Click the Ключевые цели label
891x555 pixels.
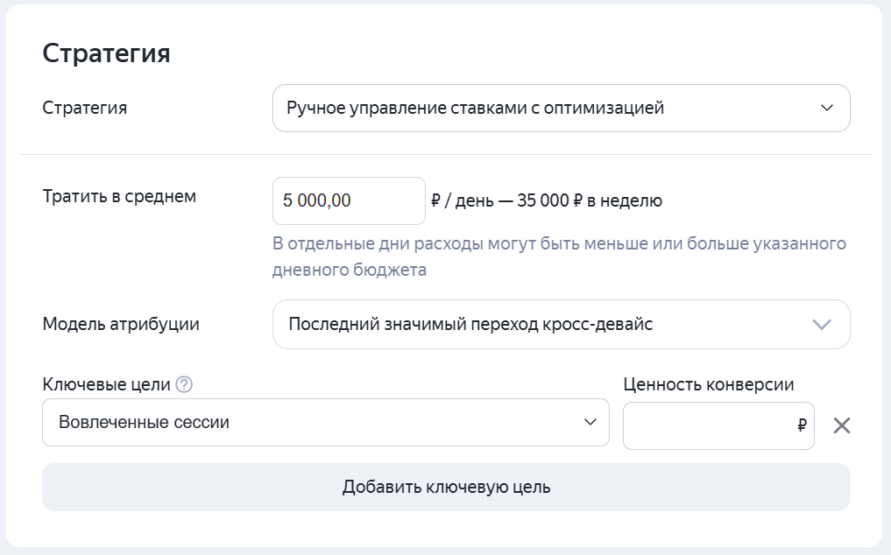coord(106,384)
